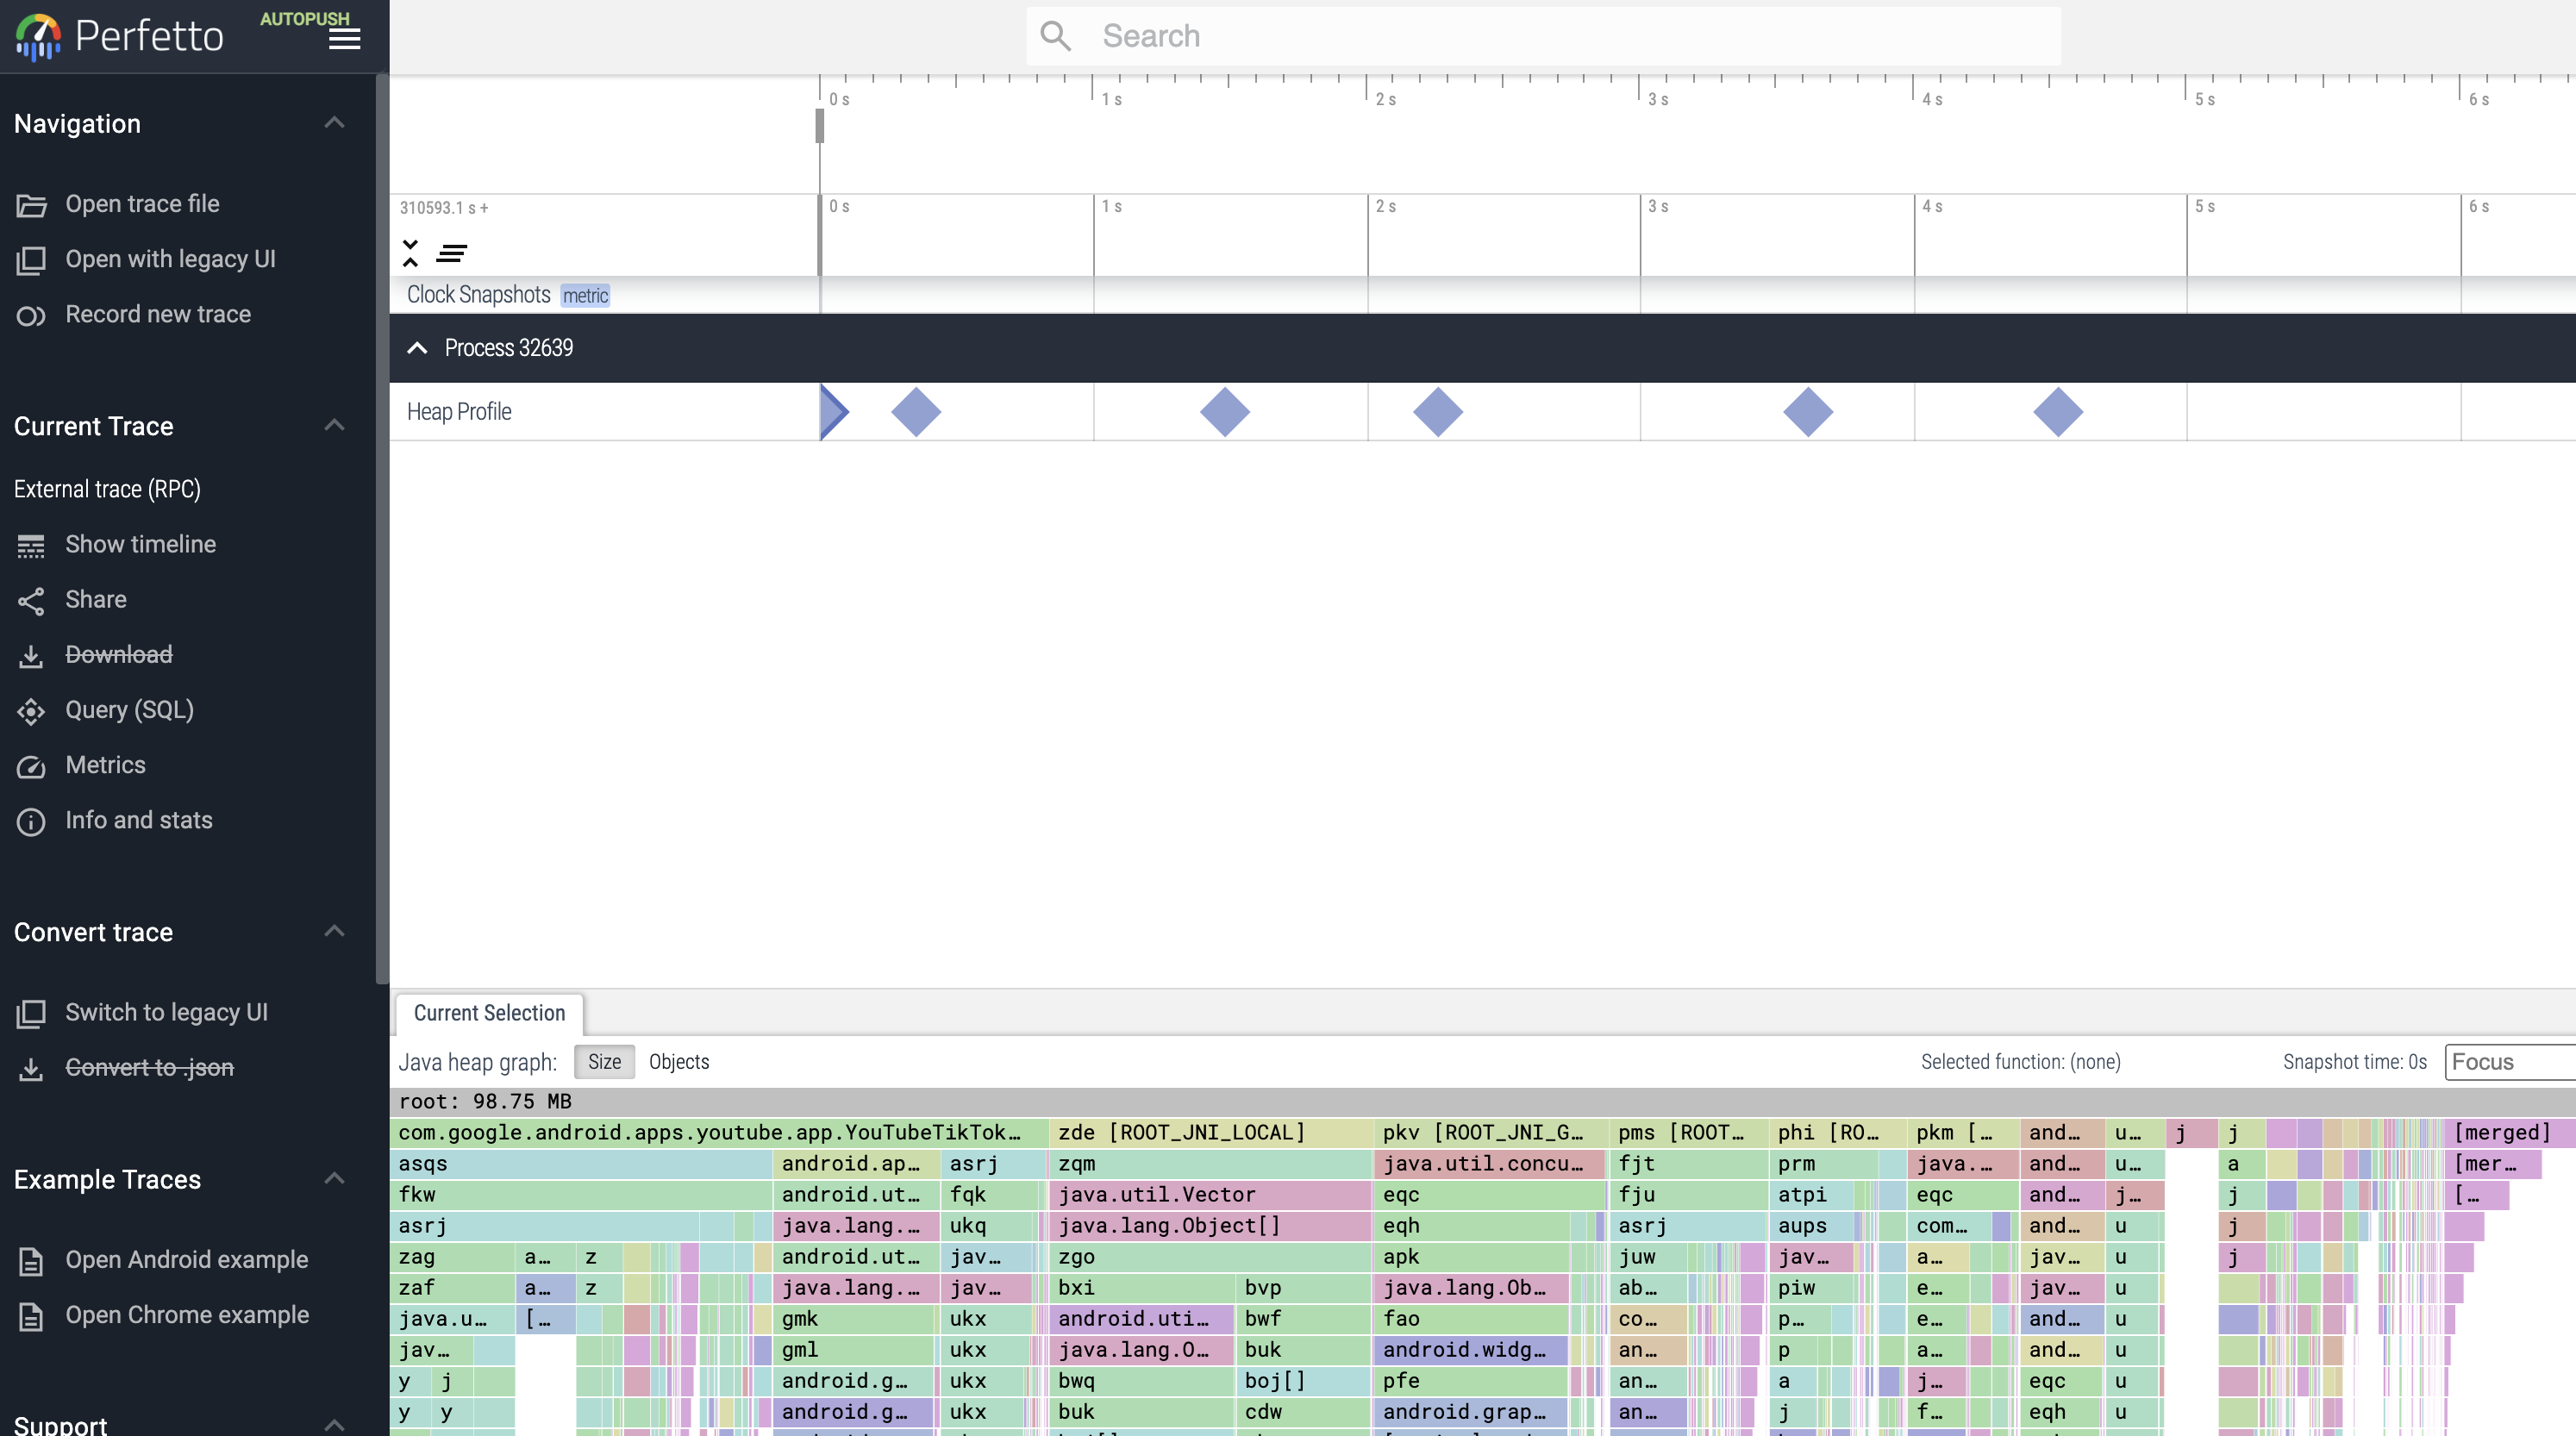
Task: Toggle heap graph Size mode
Action: [x=604, y=1061]
